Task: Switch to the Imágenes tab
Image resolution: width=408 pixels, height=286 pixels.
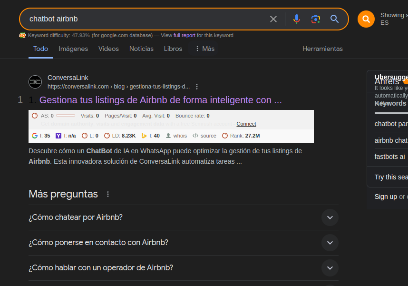Action: pos(73,49)
